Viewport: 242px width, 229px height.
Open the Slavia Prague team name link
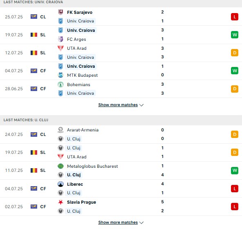[x=82, y=202]
